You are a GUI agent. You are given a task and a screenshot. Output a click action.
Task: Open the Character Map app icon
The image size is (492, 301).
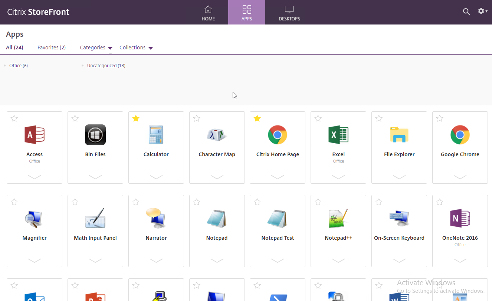pos(217,135)
